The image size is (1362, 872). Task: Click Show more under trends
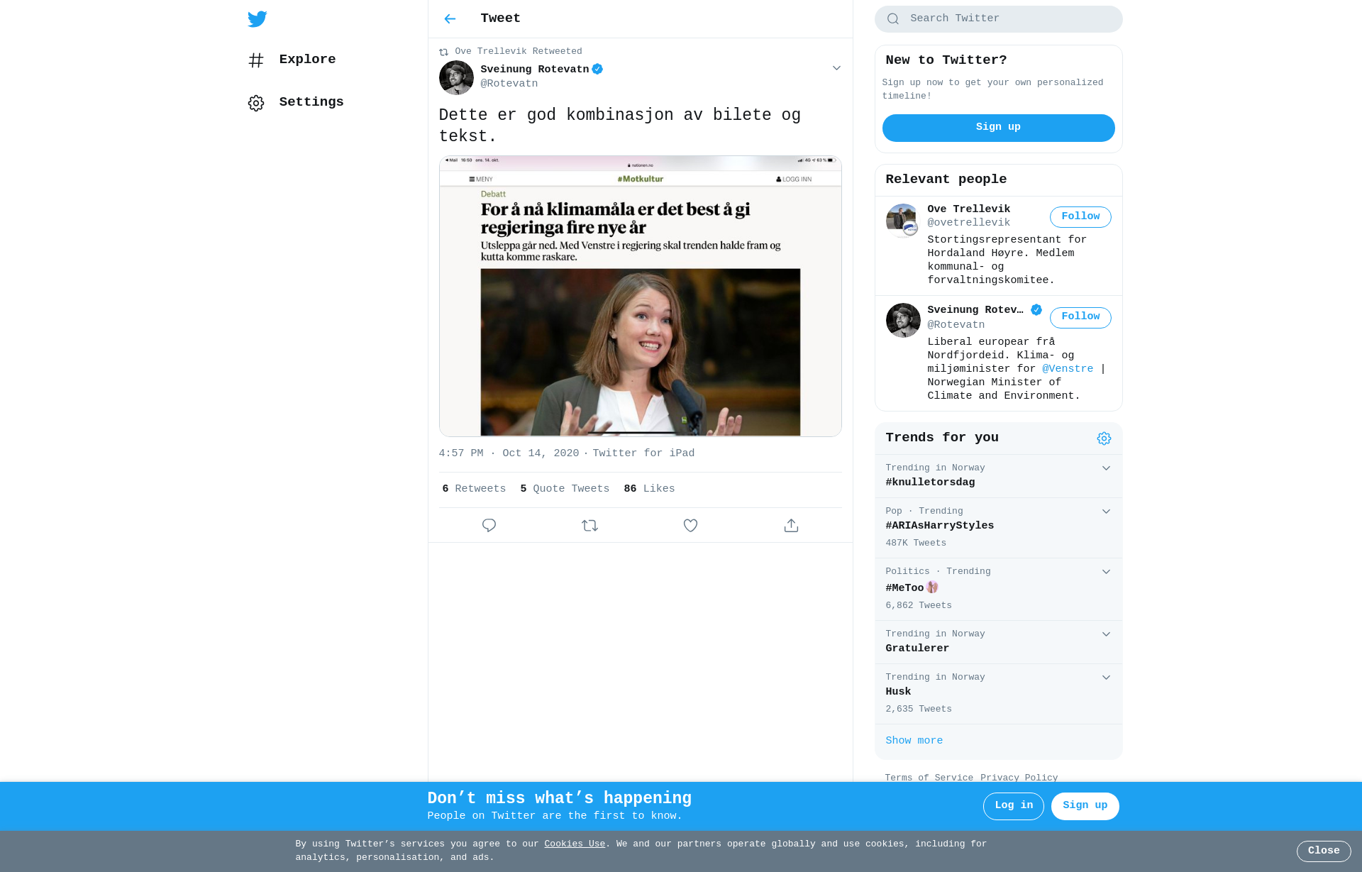coord(914,741)
